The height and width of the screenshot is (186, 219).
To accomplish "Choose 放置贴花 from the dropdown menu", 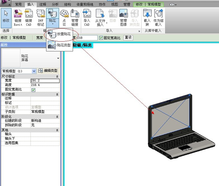I will pyautogui.click(x=60, y=34).
